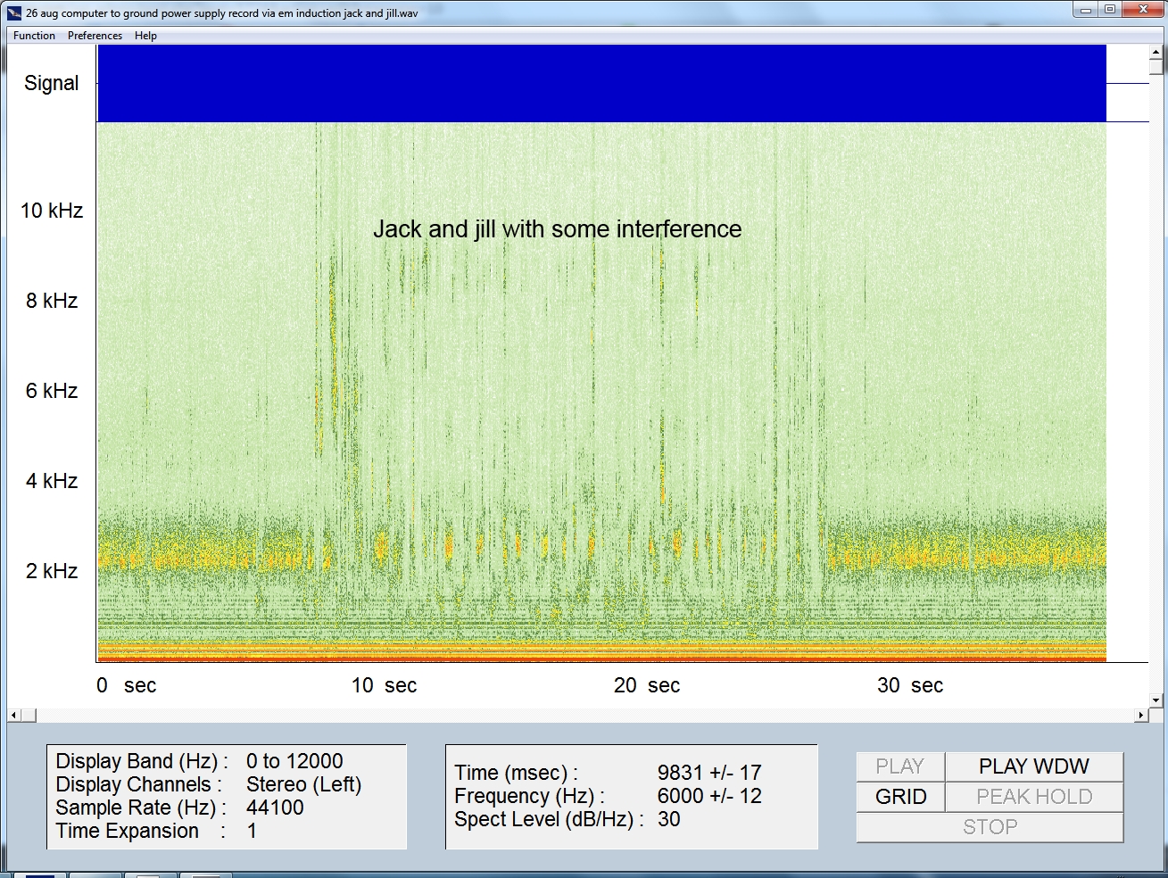Open the Help menu
This screenshot has width=1168, height=878.
click(145, 36)
